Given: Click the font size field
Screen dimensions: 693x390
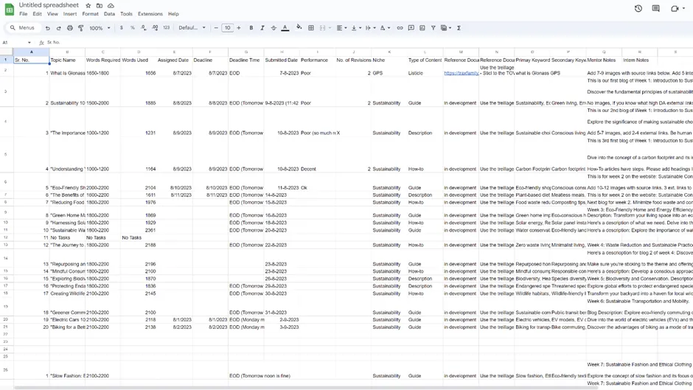Looking at the screenshot, I should click(x=227, y=28).
